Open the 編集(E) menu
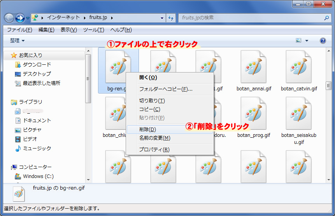 pos(46,30)
